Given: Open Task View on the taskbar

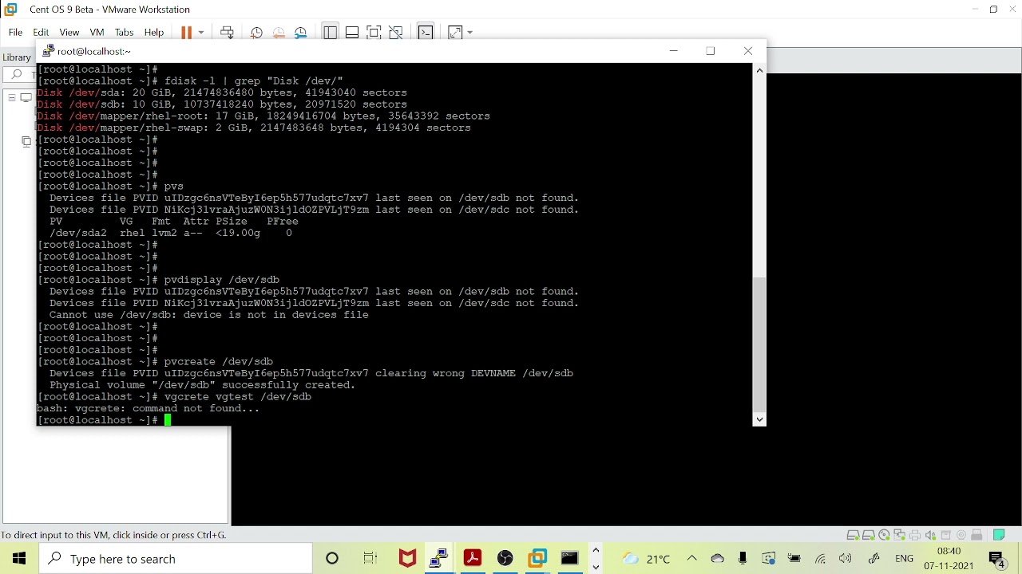Looking at the screenshot, I should click(x=370, y=559).
